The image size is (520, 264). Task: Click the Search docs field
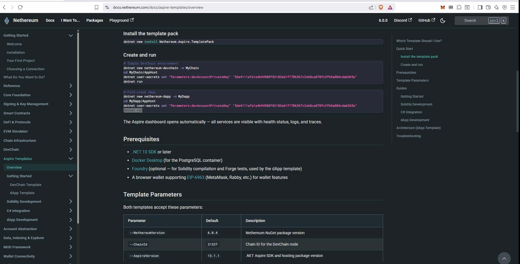(x=474, y=21)
